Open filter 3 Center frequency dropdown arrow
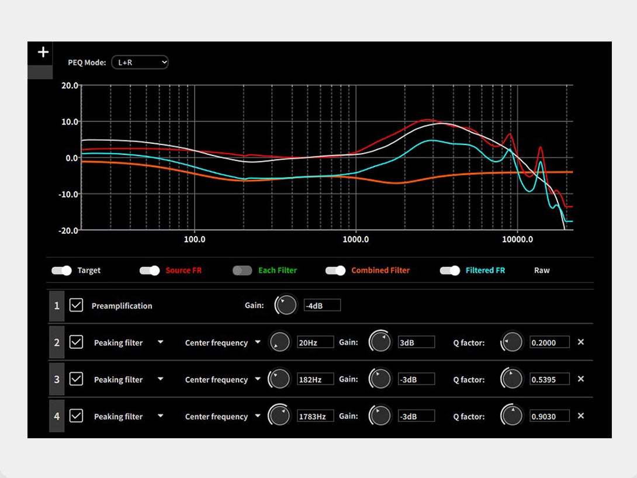 pyautogui.click(x=257, y=379)
